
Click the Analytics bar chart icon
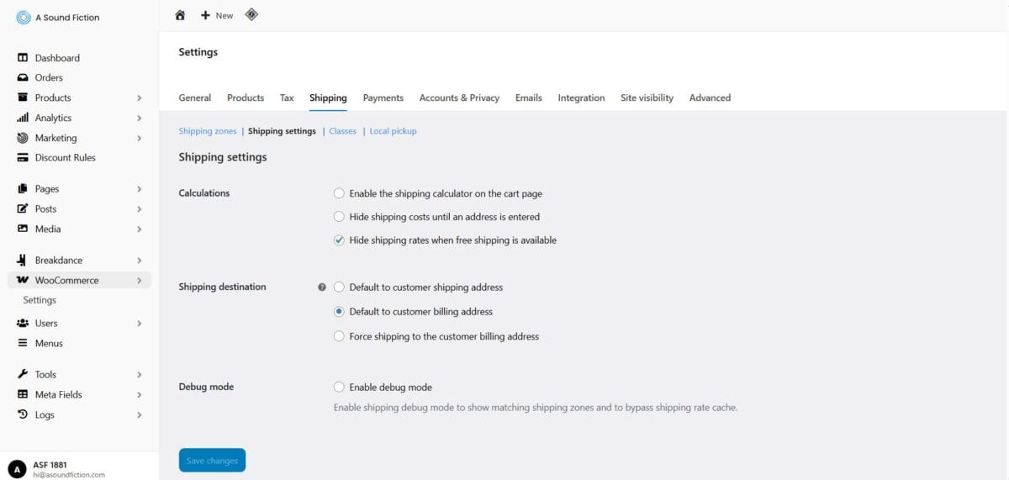tap(23, 118)
